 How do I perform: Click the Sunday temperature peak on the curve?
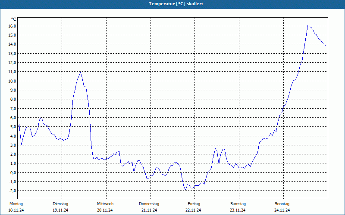click(x=308, y=26)
